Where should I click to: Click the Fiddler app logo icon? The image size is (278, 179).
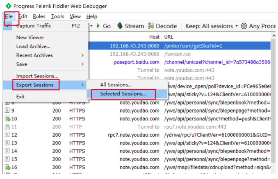pyautogui.click(x=8, y=6)
